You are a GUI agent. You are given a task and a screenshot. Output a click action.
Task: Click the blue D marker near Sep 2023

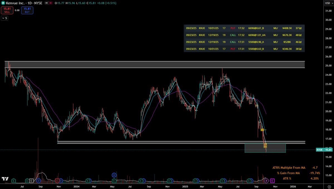[38, 181]
